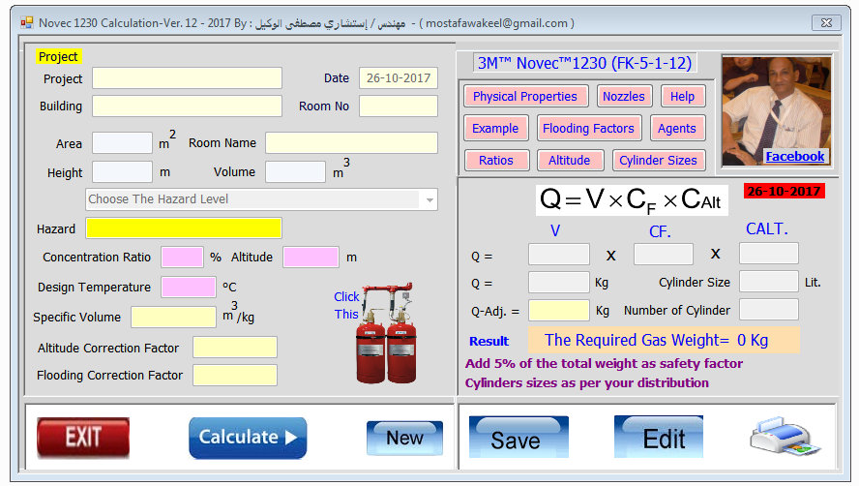Image resolution: width=859 pixels, height=486 pixels.
Task: Focus the Building input field
Action: click(187, 106)
